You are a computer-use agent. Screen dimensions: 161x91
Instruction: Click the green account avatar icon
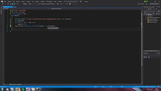tap(147, 2)
